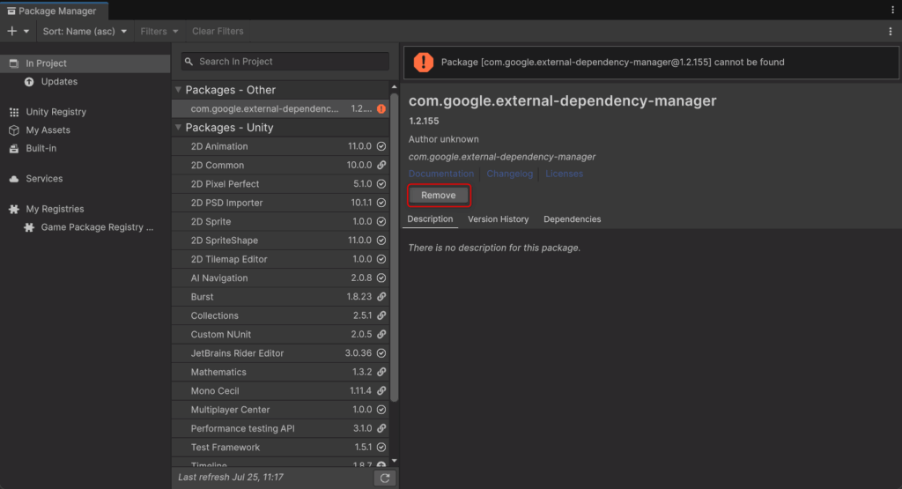The height and width of the screenshot is (489, 902).
Task: Click installed checkmark icon for 2D Sprite
Action: pyautogui.click(x=381, y=221)
